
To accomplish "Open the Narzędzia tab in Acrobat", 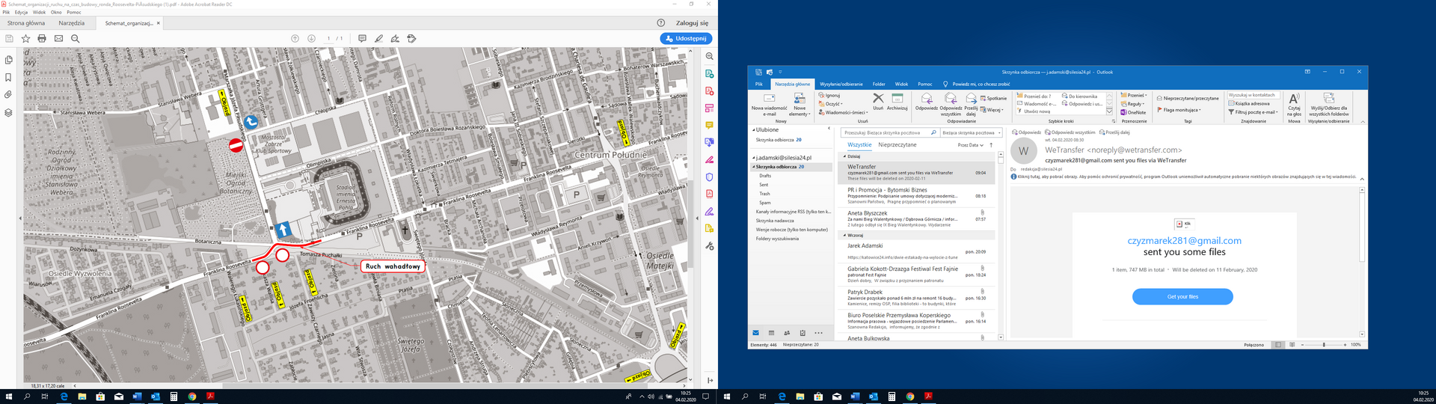I will [72, 23].
